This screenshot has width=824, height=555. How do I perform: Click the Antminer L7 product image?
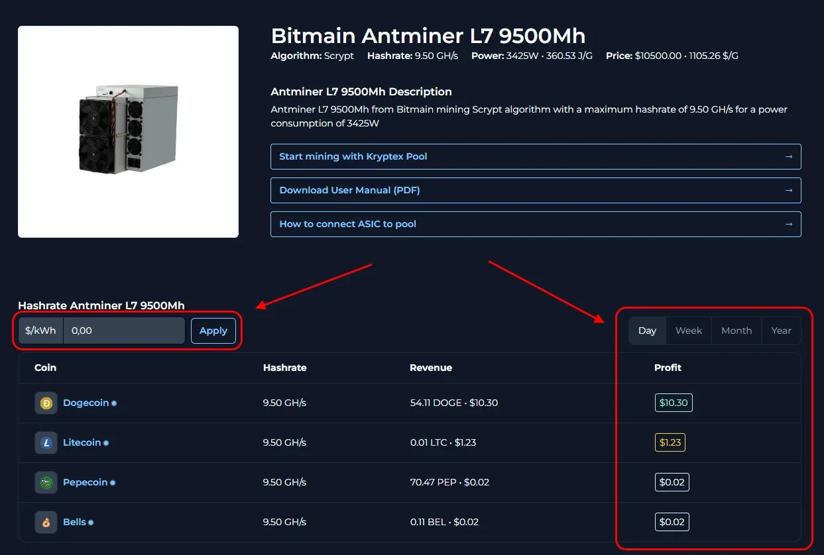coord(128,132)
